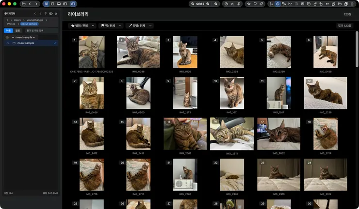The width and height of the screenshot is (359, 209).
Task: Zoom out the Grid 2 thumbnails
Action: click(x=193, y=4)
